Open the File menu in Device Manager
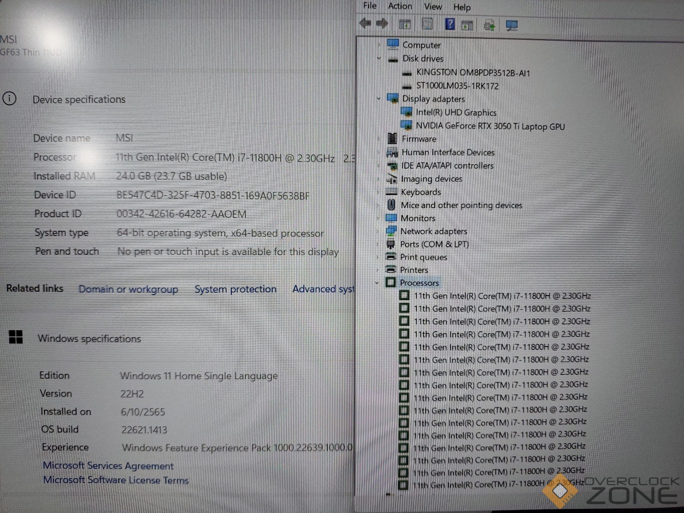 coord(370,6)
